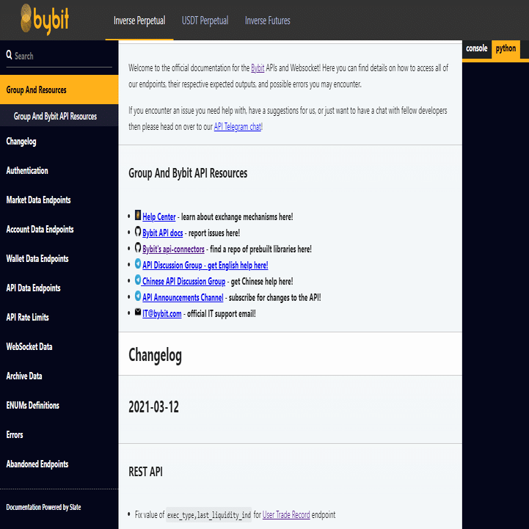Follow Documentation Powered by Slate link
The height and width of the screenshot is (529, 529).
pyautogui.click(x=43, y=507)
